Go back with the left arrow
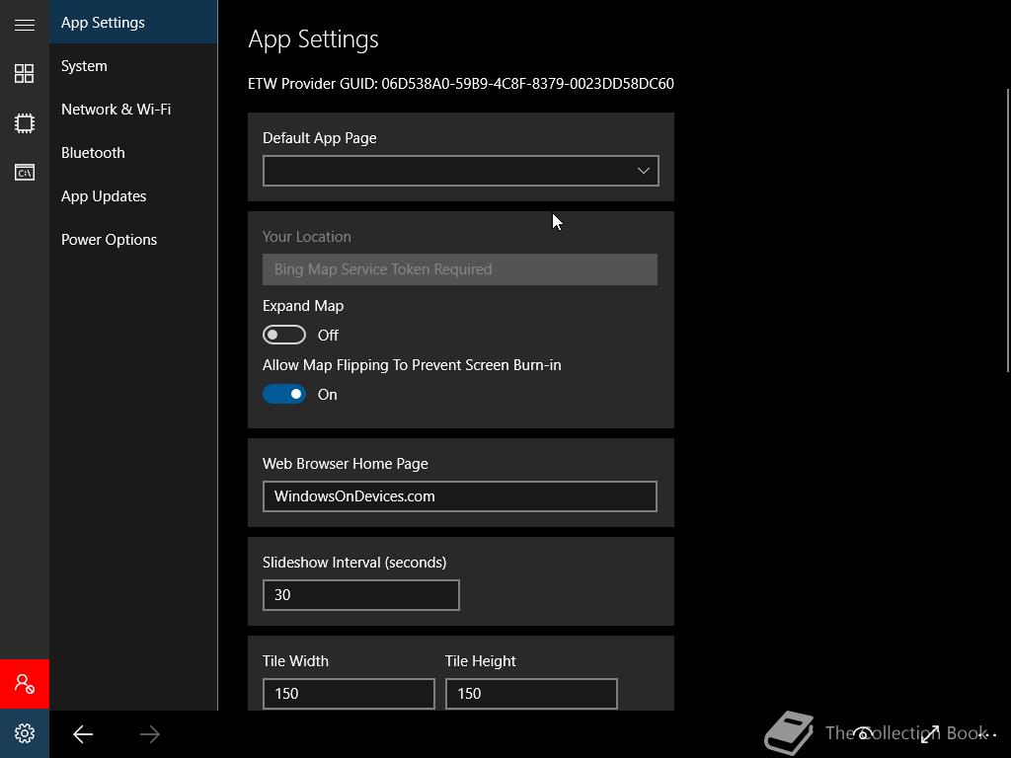The image size is (1011, 758). [x=83, y=734]
